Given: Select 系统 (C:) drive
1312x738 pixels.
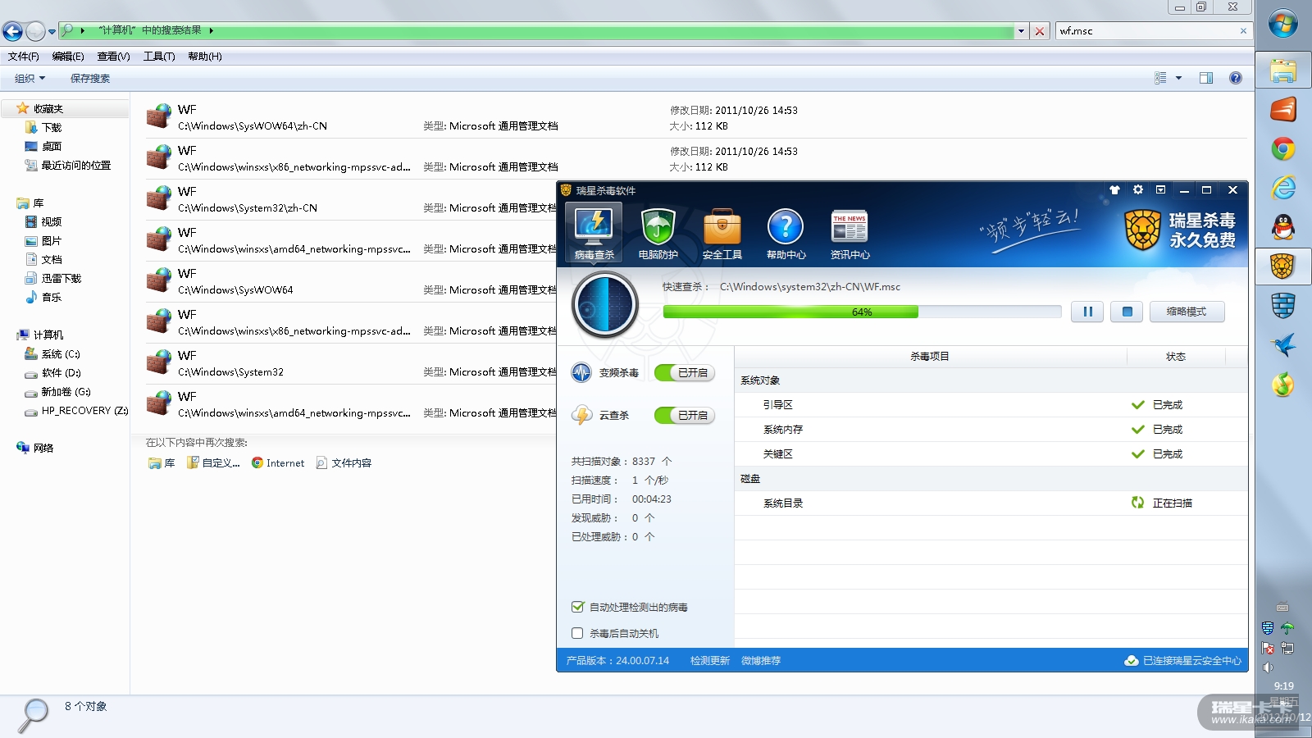Looking at the screenshot, I should coord(61,354).
